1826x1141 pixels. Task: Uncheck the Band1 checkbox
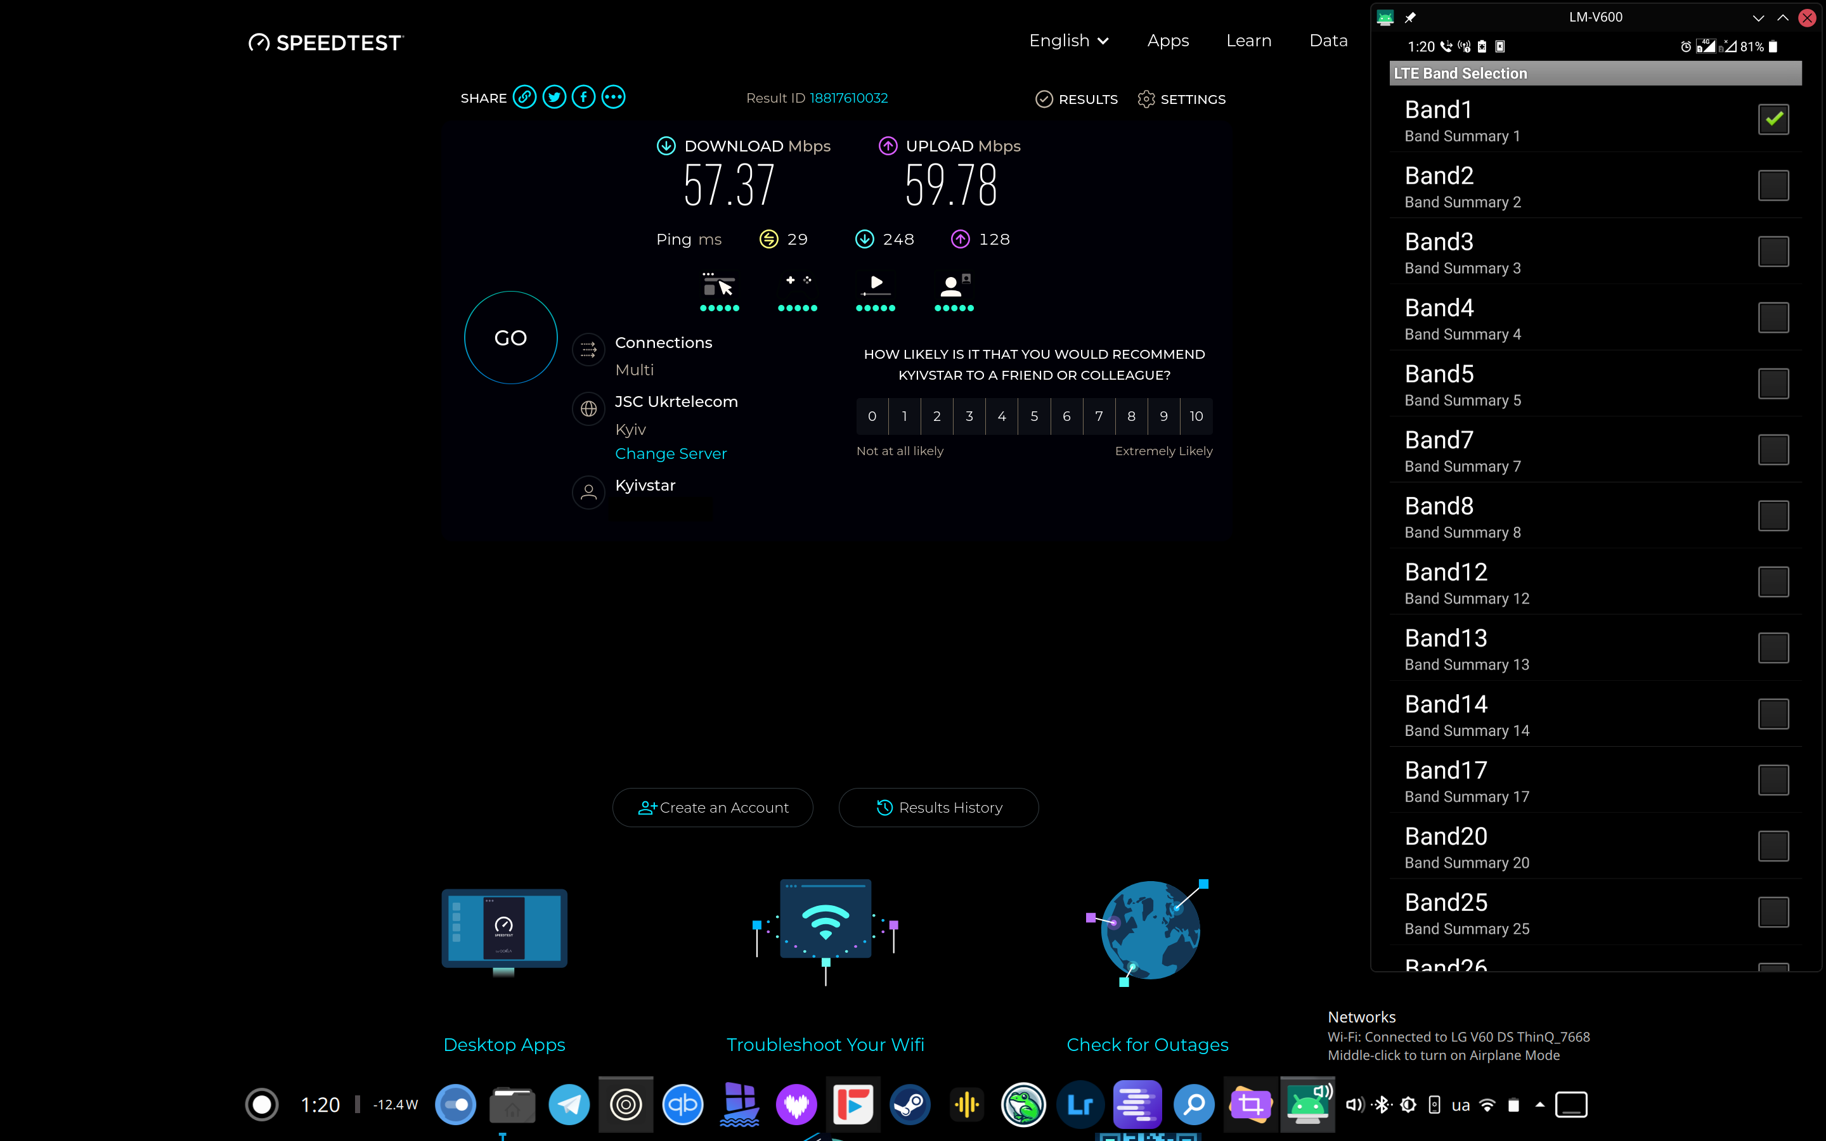(x=1773, y=119)
